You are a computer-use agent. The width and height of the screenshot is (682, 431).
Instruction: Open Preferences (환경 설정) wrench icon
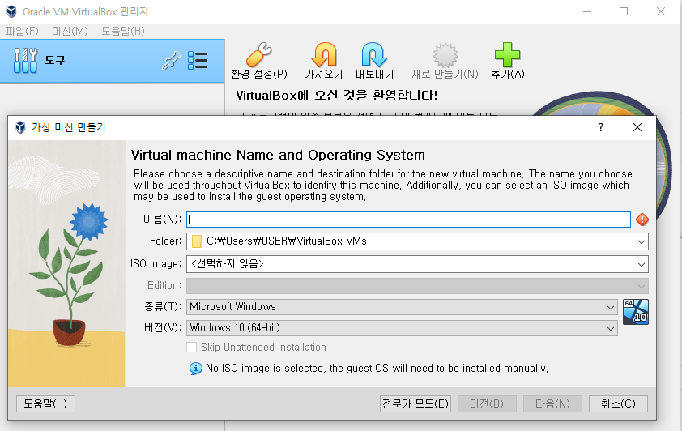click(259, 55)
